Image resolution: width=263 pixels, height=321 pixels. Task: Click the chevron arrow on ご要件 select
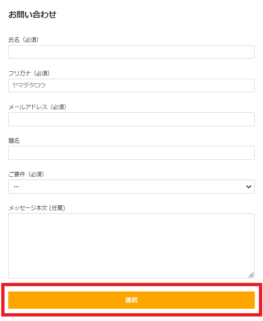248,187
